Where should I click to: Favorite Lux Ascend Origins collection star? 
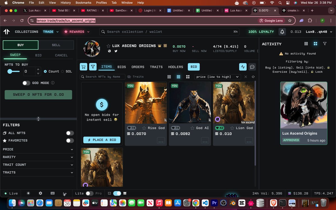click(x=109, y=46)
